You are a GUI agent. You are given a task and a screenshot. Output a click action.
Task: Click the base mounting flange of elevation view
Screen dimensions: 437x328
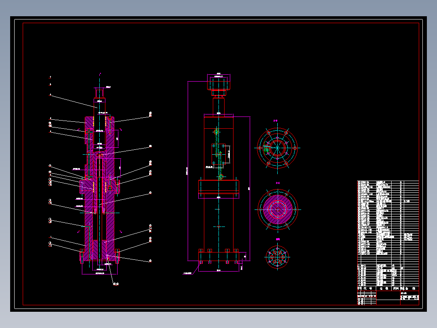[218, 256]
